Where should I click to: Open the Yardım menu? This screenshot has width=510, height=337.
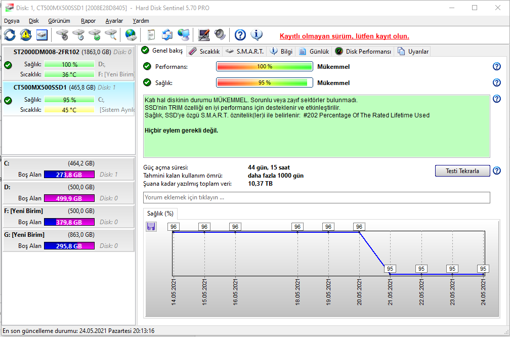[x=141, y=21]
